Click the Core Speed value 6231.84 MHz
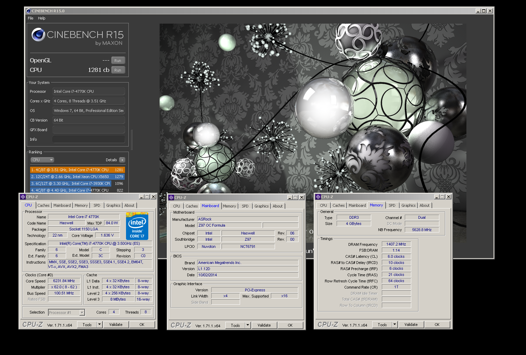Viewport: 526px width, 355px height. coord(64,281)
